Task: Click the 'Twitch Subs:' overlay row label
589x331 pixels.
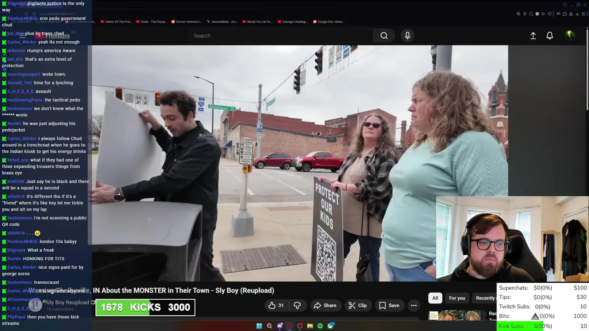Action: point(514,307)
